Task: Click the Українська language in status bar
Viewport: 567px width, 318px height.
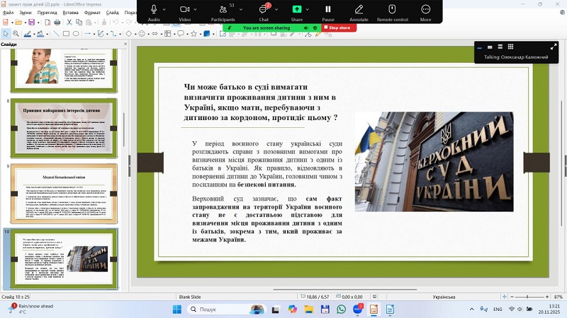Action: pos(444,297)
